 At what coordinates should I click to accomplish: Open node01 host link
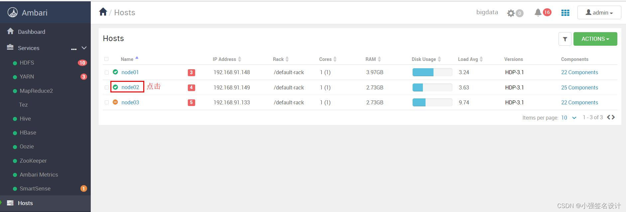point(130,72)
